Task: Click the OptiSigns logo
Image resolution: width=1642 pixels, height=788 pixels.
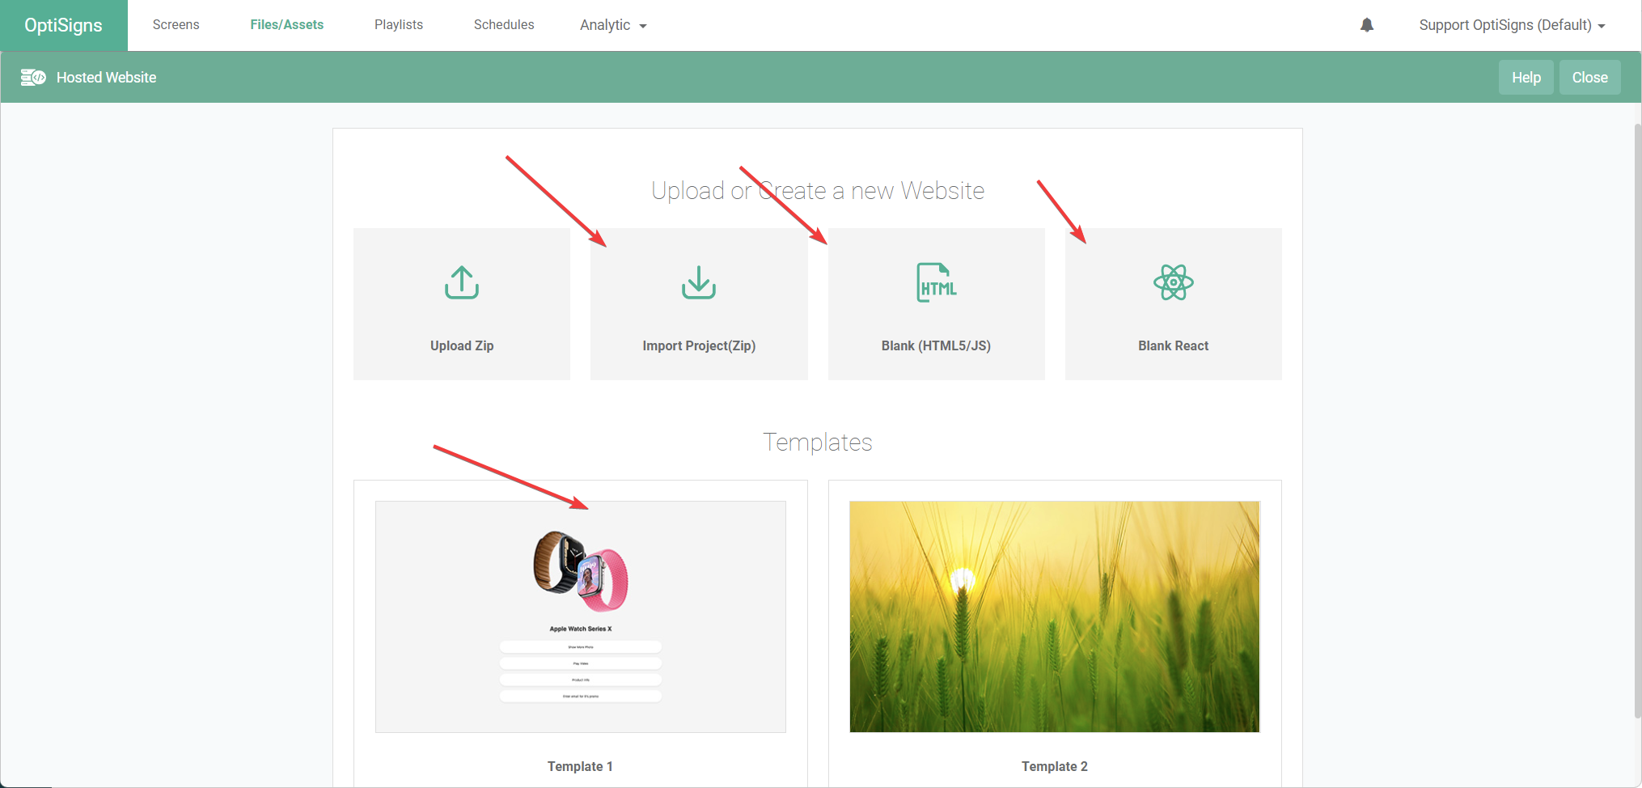Action: point(63,25)
